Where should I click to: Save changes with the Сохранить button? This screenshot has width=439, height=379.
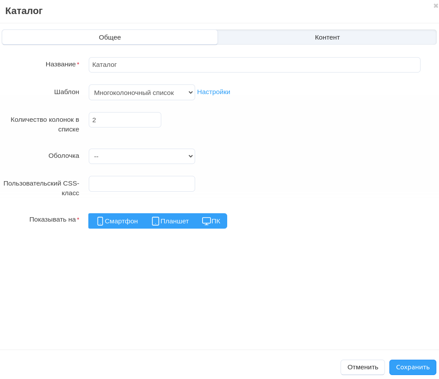click(x=412, y=367)
